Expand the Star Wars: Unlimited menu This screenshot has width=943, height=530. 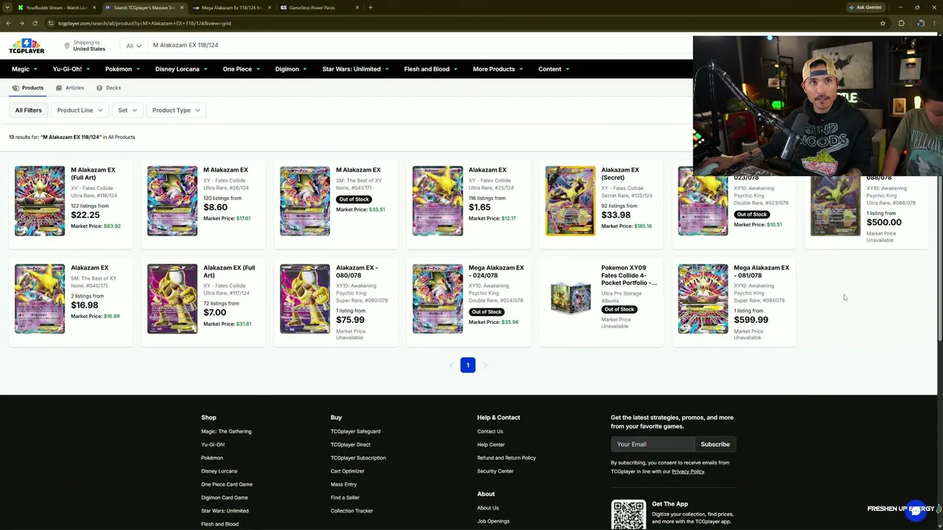point(355,69)
